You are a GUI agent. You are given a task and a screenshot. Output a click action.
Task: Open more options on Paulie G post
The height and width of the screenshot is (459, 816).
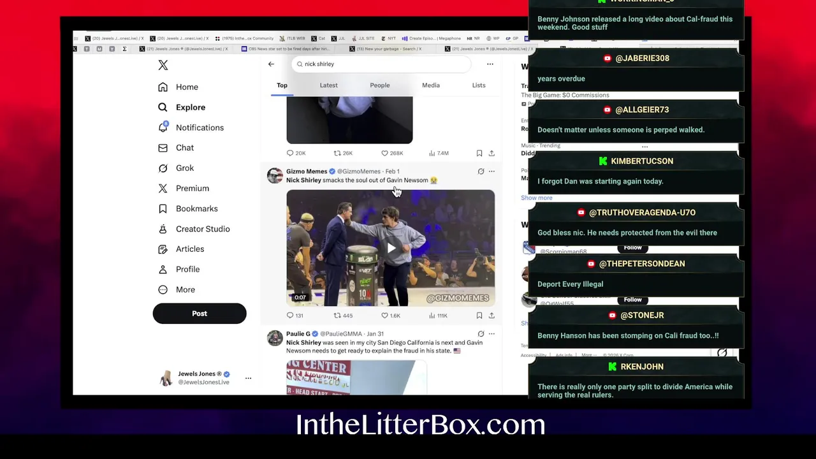pyautogui.click(x=492, y=334)
